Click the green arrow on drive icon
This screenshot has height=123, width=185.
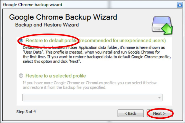tap(167, 29)
